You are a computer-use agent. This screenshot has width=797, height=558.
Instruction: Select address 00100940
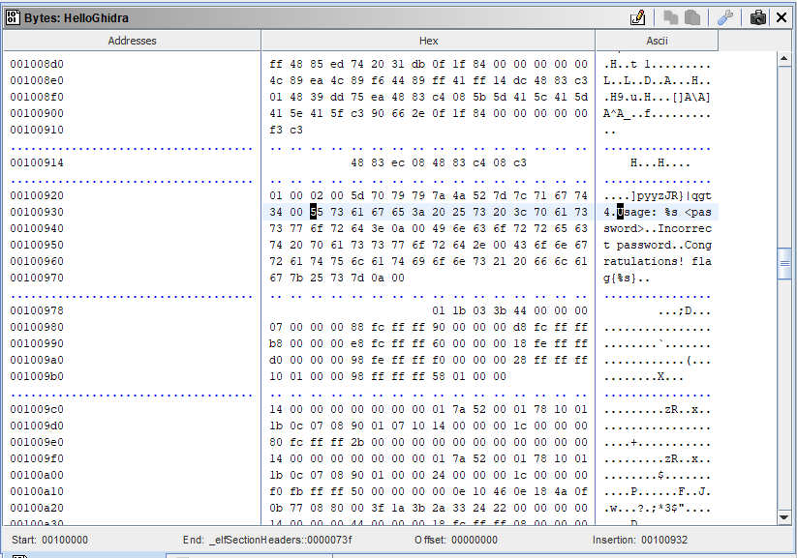tap(37, 228)
